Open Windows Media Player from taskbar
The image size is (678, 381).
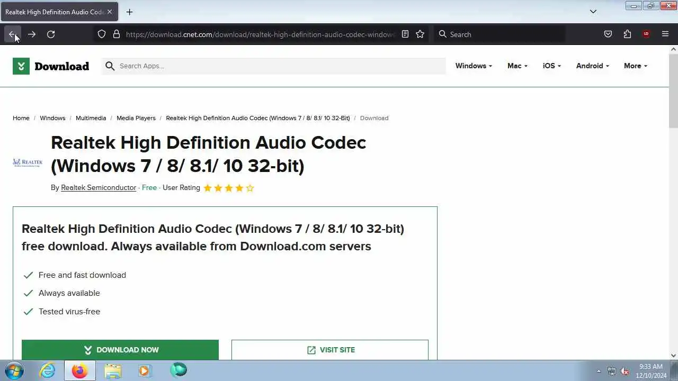coord(145,370)
